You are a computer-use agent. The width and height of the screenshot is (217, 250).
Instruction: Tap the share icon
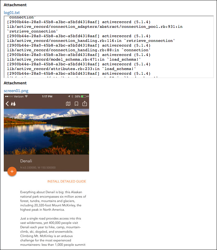tap(84, 104)
